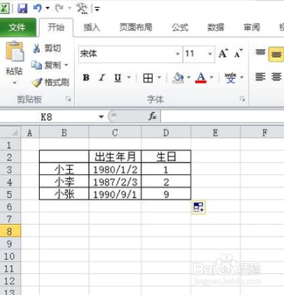The width and height of the screenshot is (284, 295).
Task: Switch to the 数据 tab
Action: click(216, 27)
